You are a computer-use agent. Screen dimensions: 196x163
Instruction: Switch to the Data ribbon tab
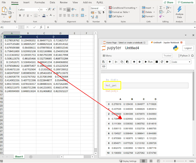coord(52,2)
